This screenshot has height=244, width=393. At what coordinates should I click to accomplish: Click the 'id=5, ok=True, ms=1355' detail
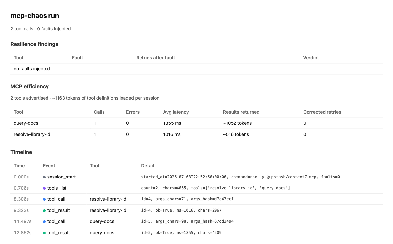click(182, 233)
